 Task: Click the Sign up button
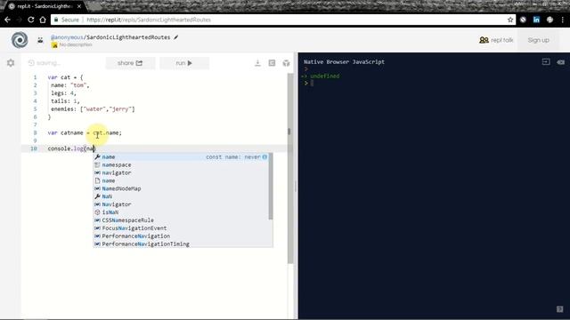[x=538, y=40]
